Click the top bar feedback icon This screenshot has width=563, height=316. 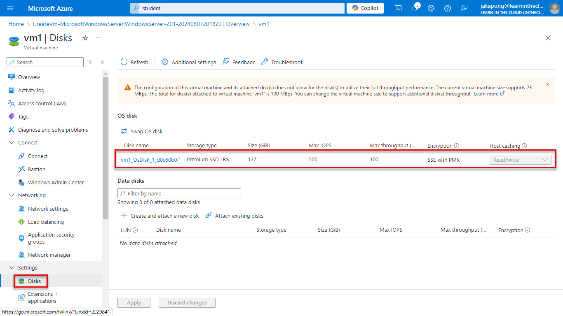tap(464, 8)
